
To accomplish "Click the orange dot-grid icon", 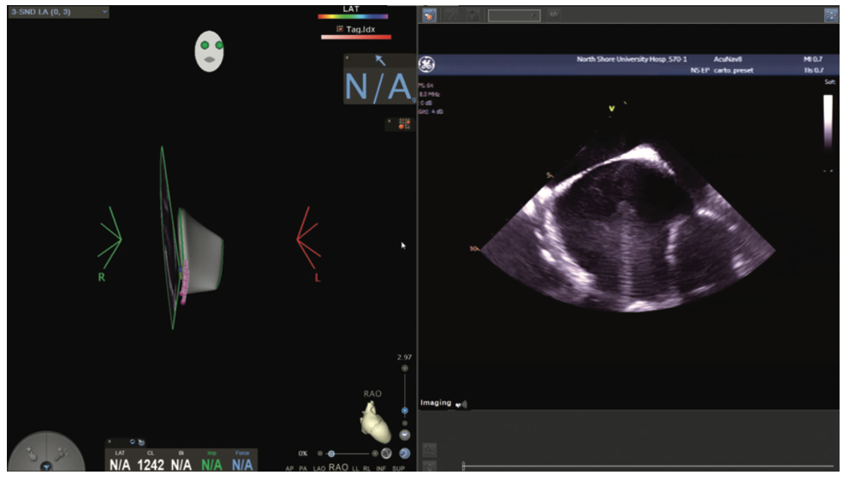I will tap(404, 124).
